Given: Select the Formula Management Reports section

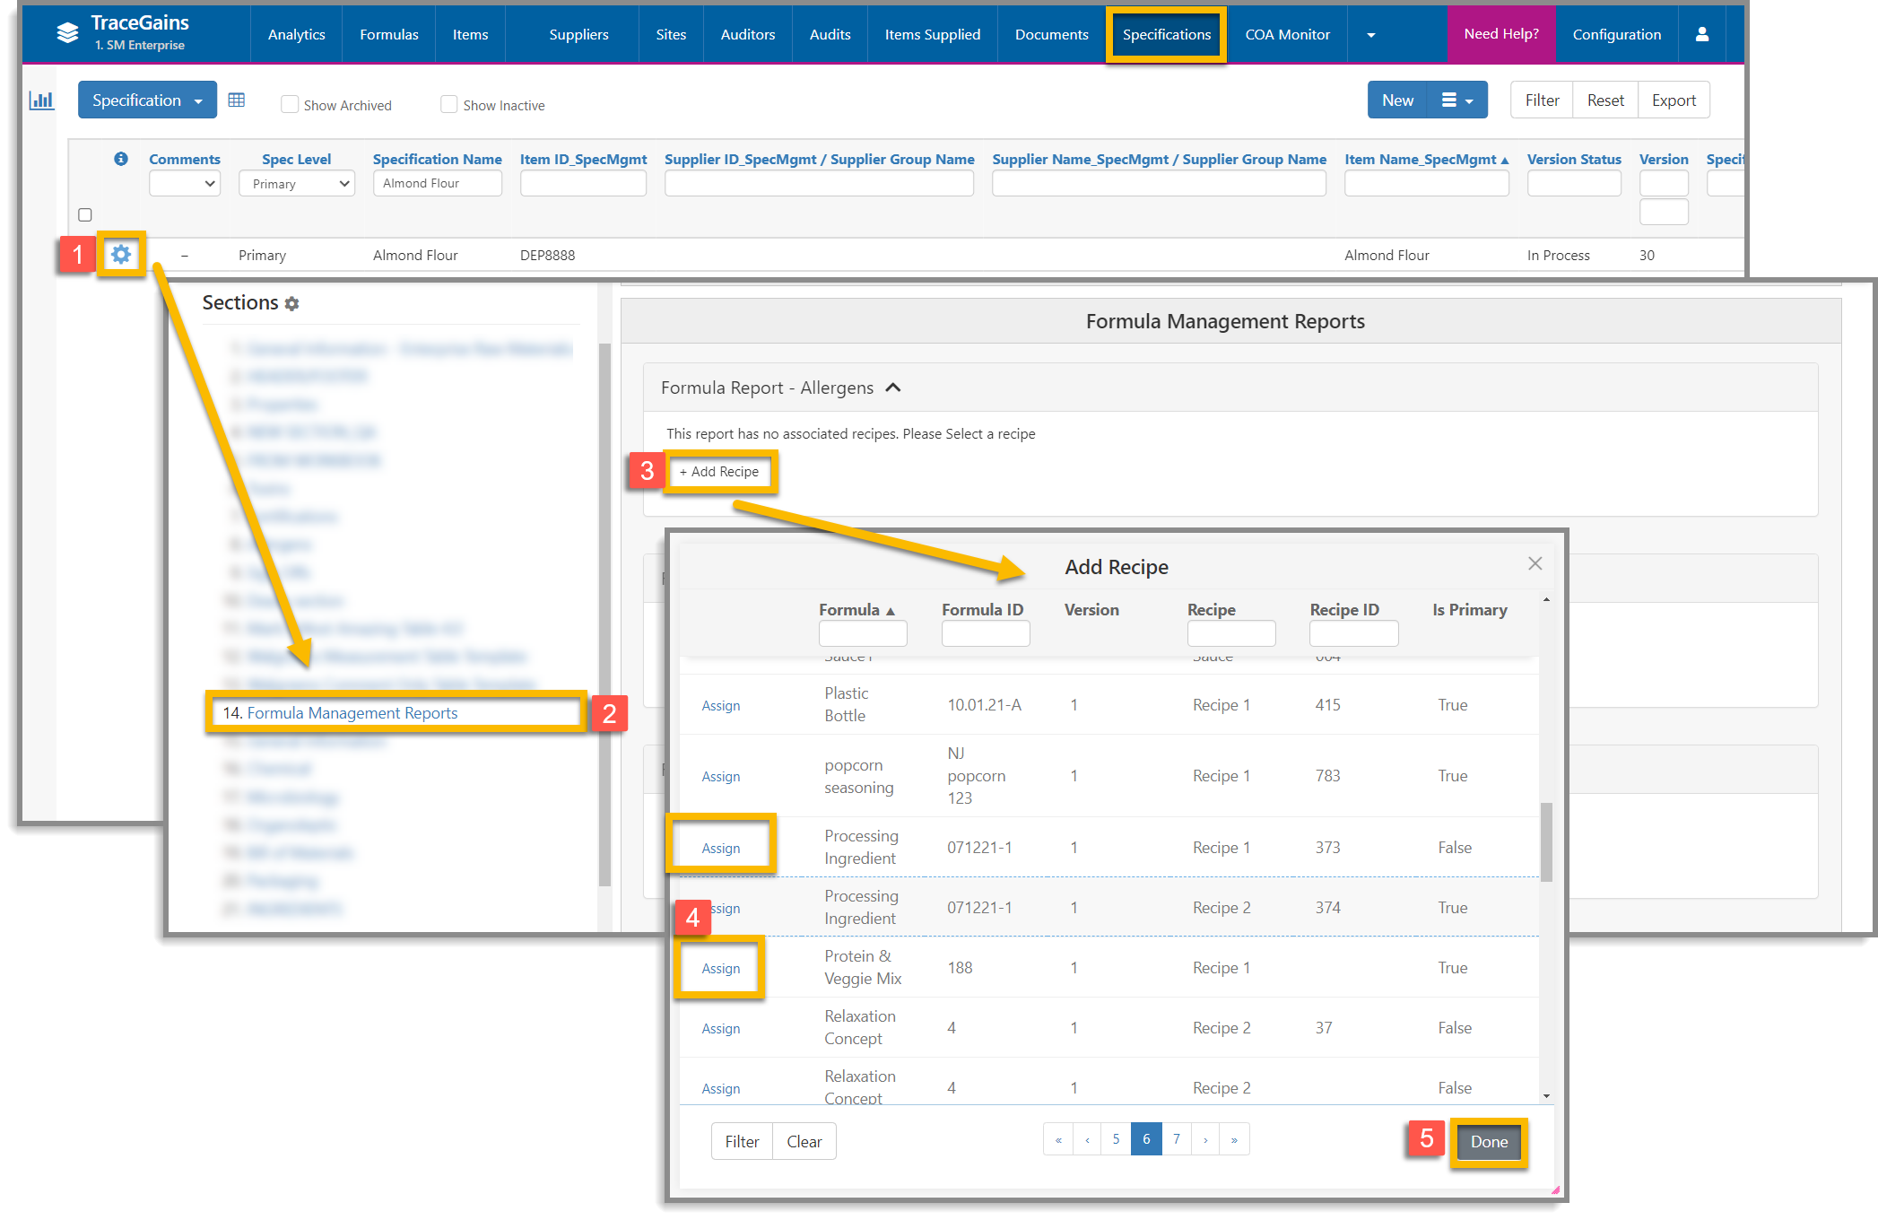Looking at the screenshot, I should pos(352,710).
